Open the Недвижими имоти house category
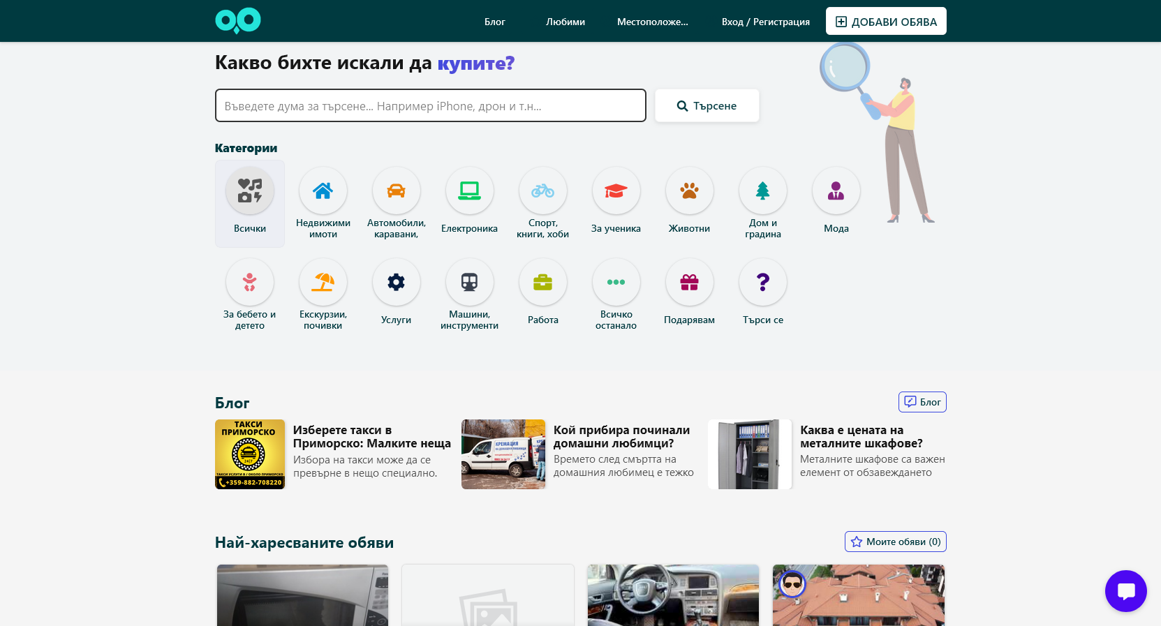This screenshot has width=1161, height=626. coord(323,191)
